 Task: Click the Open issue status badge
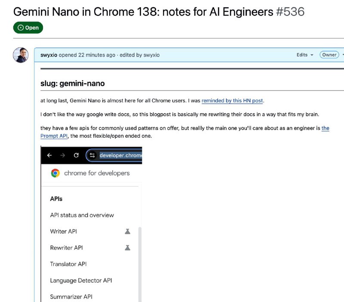point(28,27)
